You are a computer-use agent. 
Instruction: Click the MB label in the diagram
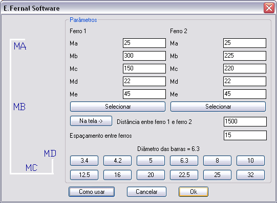coord(19,107)
